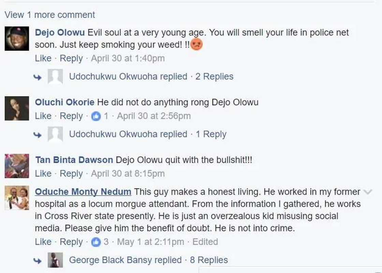382x273 pixels.
Task: Reply to Oluchi Okorie's comment
Action: (71, 116)
